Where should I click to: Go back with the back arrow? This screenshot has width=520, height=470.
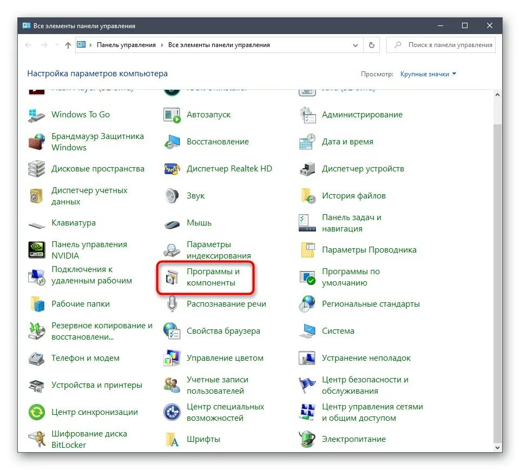click(x=28, y=45)
